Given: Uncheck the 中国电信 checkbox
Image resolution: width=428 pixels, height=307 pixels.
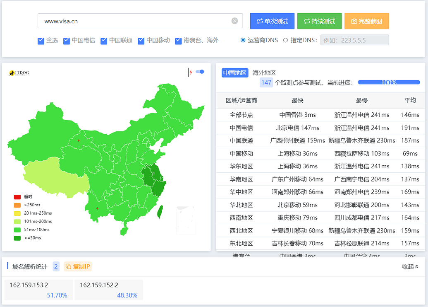Looking at the screenshot, I should point(67,41).
